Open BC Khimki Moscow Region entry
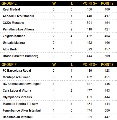This screenshot has height=120, width=117. tap(22, 84)
